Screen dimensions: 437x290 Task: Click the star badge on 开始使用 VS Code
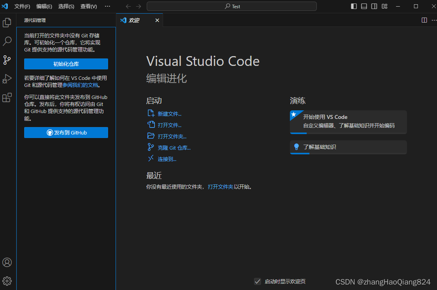(294, 114)
